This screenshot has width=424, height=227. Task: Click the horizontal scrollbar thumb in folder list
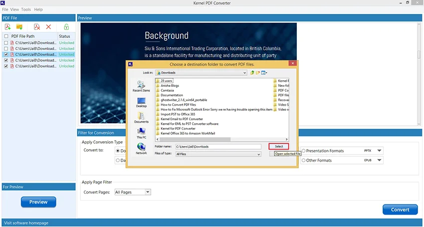195,139
